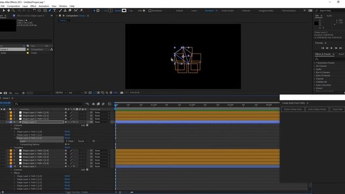Image resolution: width=345 pixels, height=194 pixels.
Task: Open the viewer magnification dropdown
Action: coord(61,93)
